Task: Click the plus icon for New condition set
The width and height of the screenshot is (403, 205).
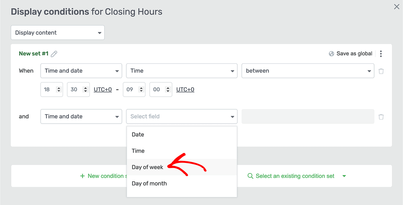Action: [x=82, y=176]
